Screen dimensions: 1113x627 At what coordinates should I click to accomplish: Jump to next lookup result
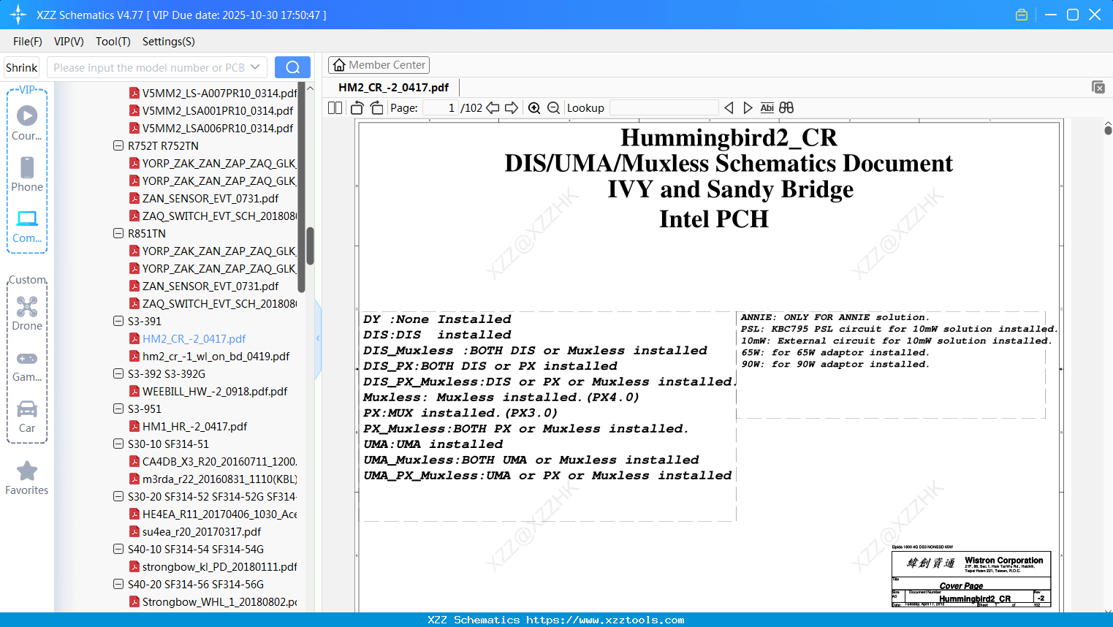click(748, 108)
